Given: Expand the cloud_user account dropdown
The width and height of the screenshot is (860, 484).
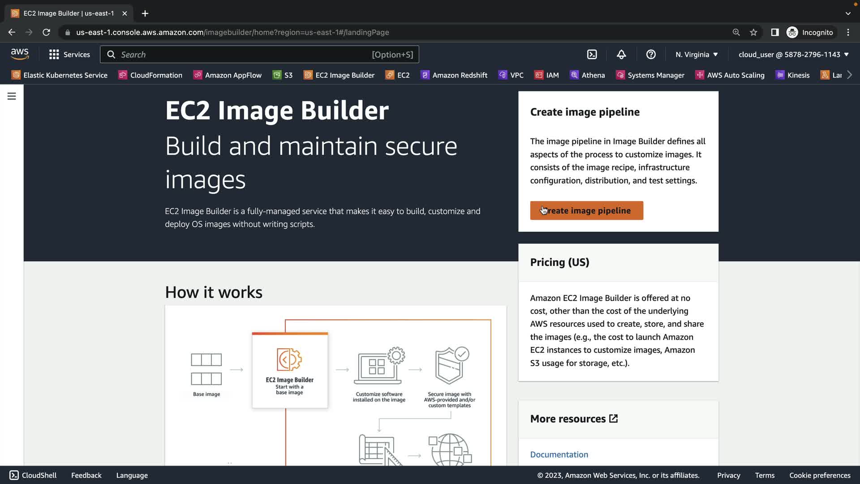Looking at the screenshot, I should coord(793,55).
